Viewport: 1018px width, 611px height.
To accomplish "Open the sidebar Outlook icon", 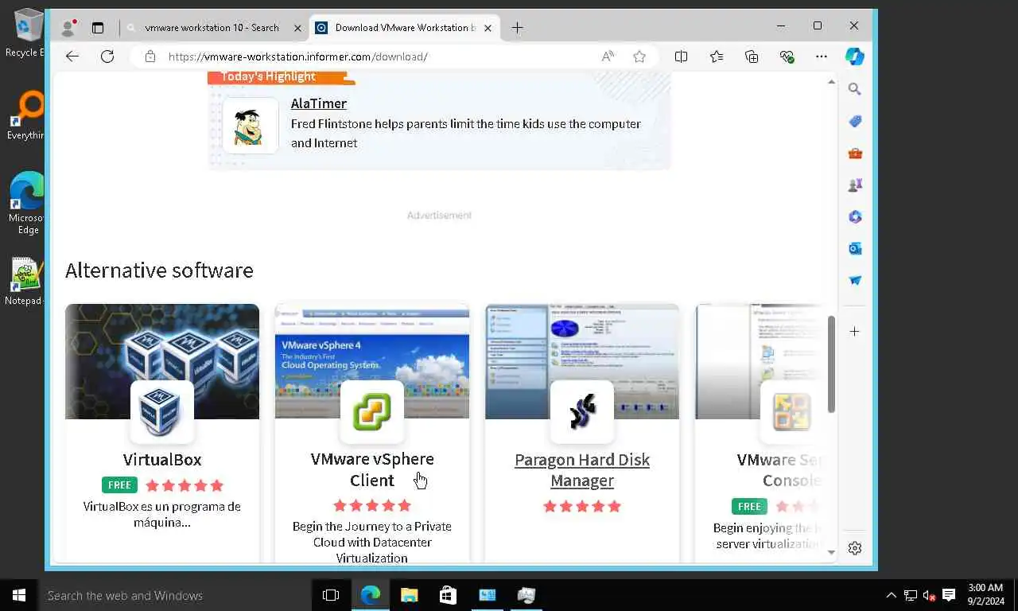I will click(x=855, y=248).
